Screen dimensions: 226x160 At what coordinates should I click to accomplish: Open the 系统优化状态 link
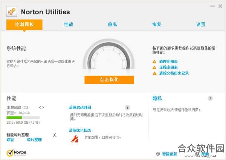click(x=80, y=130)
